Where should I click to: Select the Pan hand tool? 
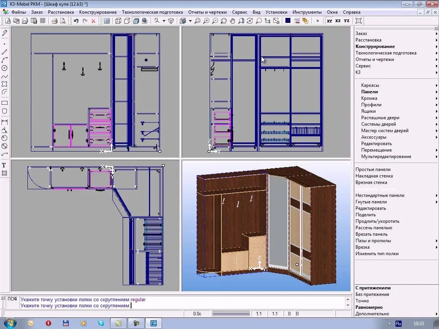tap(232, 21)
